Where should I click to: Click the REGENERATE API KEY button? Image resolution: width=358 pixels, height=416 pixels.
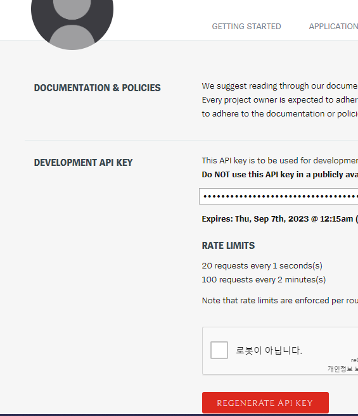(265, 403)
